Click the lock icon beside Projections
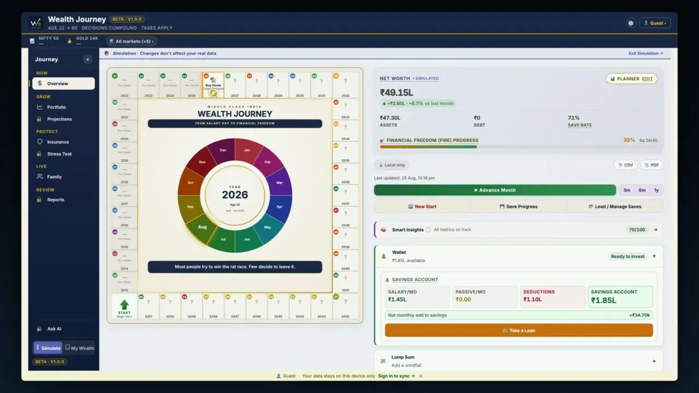The height and width of the screenshot is (393, 699). point(40,119)
